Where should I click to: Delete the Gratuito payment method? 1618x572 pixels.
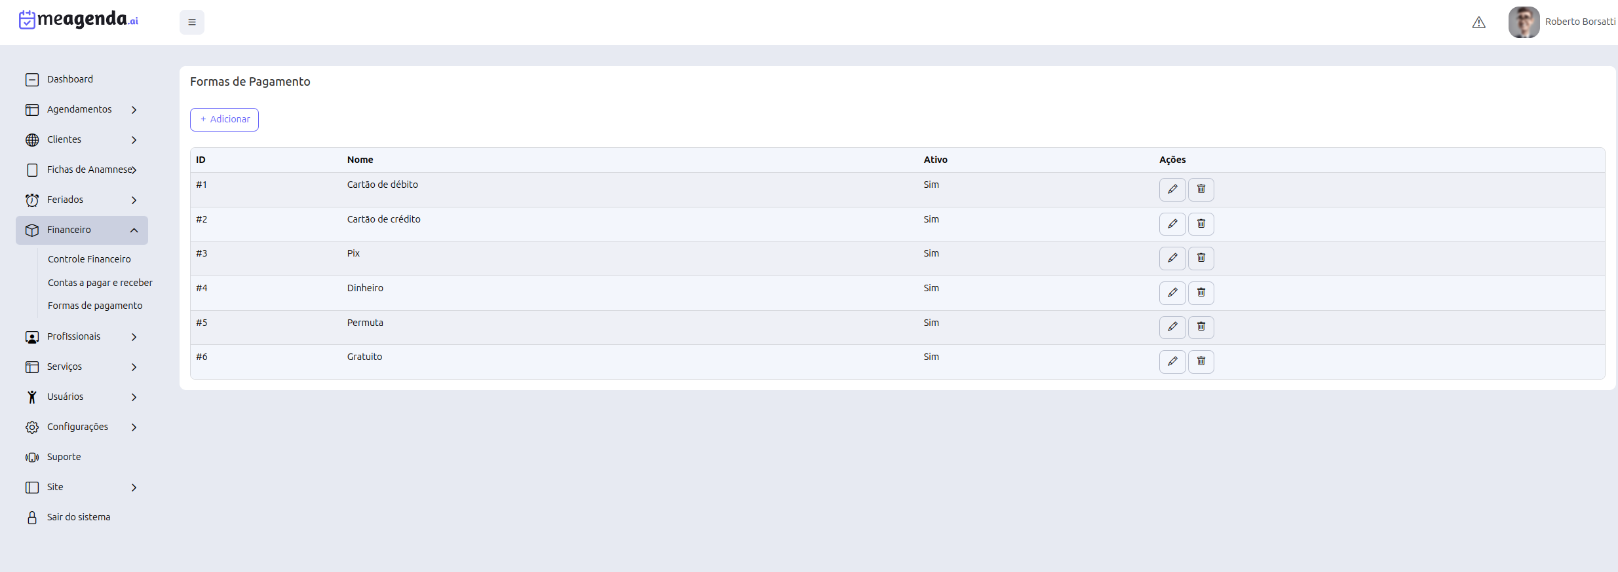pos(1201,361)
